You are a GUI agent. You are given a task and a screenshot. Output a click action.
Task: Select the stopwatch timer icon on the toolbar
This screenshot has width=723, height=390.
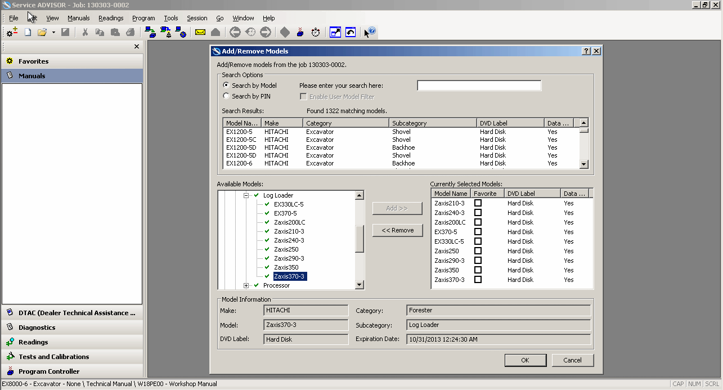point(316,32)
